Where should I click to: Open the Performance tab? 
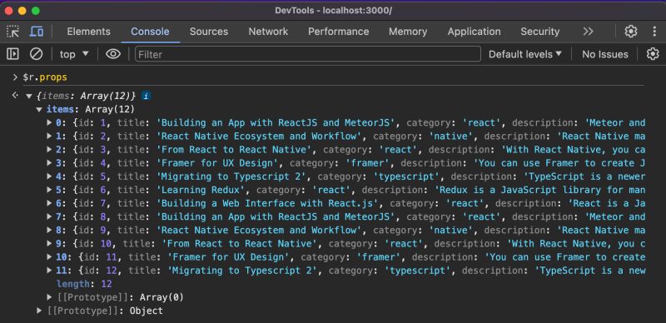339,32
